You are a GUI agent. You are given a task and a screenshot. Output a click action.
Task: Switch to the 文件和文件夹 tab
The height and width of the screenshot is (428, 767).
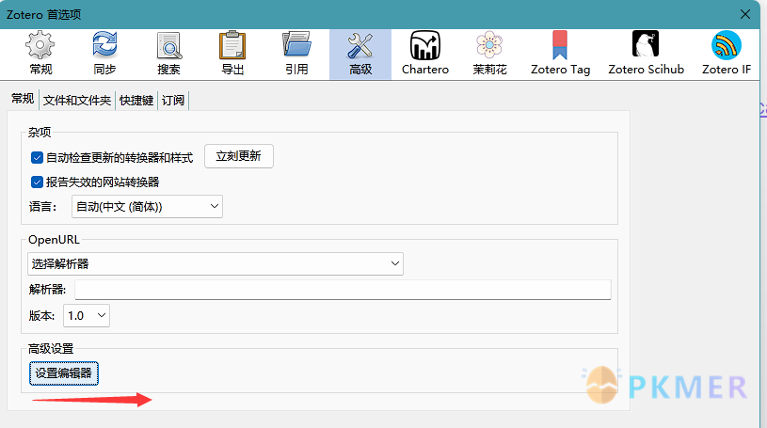pos(77,101)
